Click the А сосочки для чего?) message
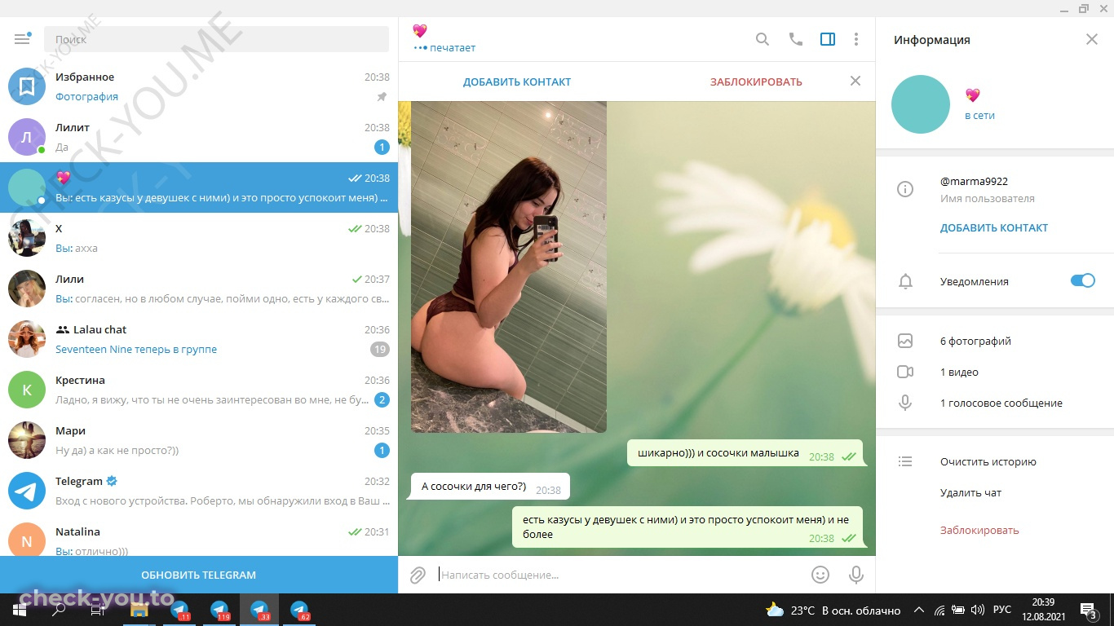The height and width of the screenshot is (626, 1114). [x=490, y=487]
